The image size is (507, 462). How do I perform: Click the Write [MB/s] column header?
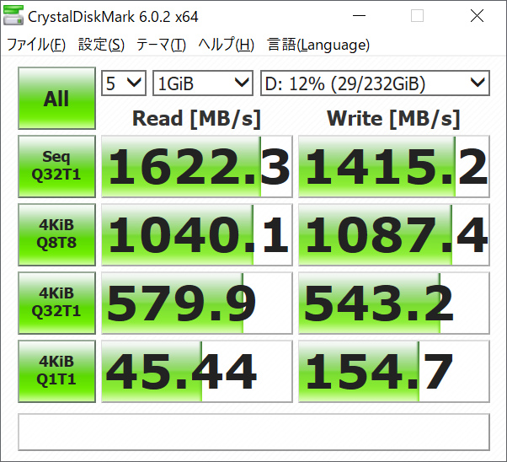tap(393, 119)
